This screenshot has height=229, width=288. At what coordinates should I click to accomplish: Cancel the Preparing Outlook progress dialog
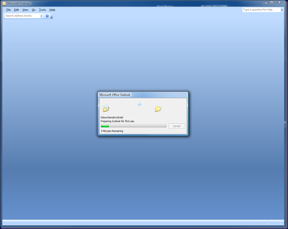point(177,126)
